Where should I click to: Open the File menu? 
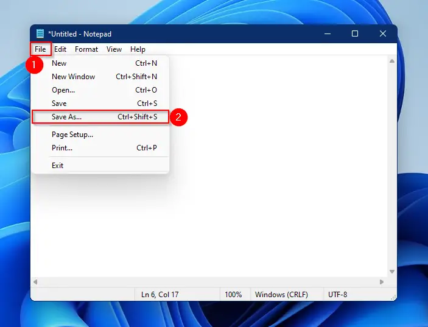[x=40, y=49]
